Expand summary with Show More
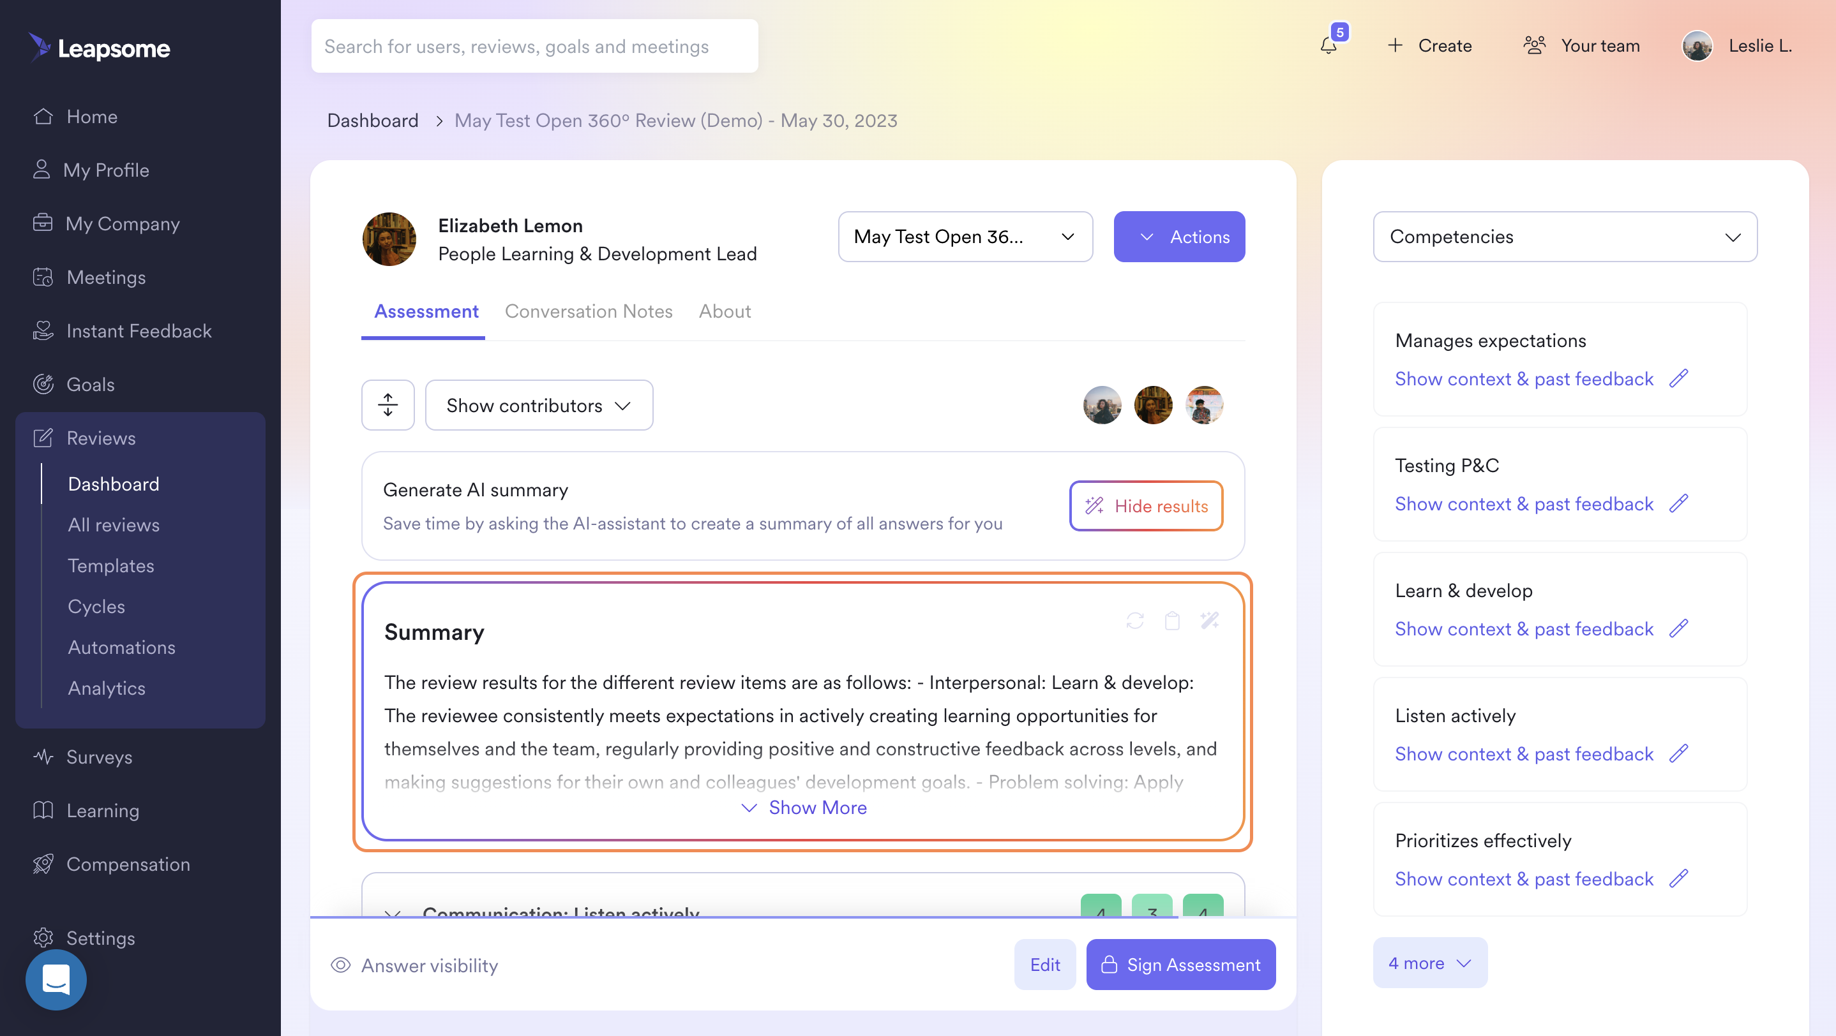The width and height of the screenshot is (1836, 1036). point(803,808)
